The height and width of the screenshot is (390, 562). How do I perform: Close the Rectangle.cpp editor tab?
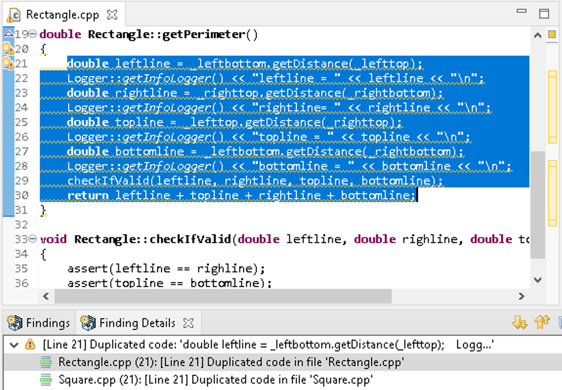point(112,15)
